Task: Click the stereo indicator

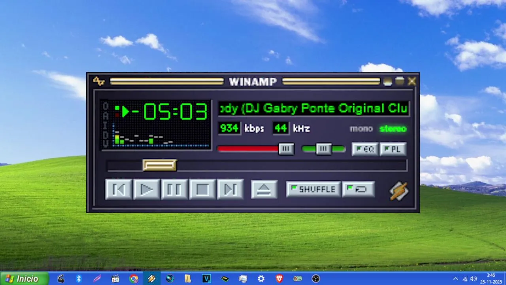Action: click(x=393, y=129)
